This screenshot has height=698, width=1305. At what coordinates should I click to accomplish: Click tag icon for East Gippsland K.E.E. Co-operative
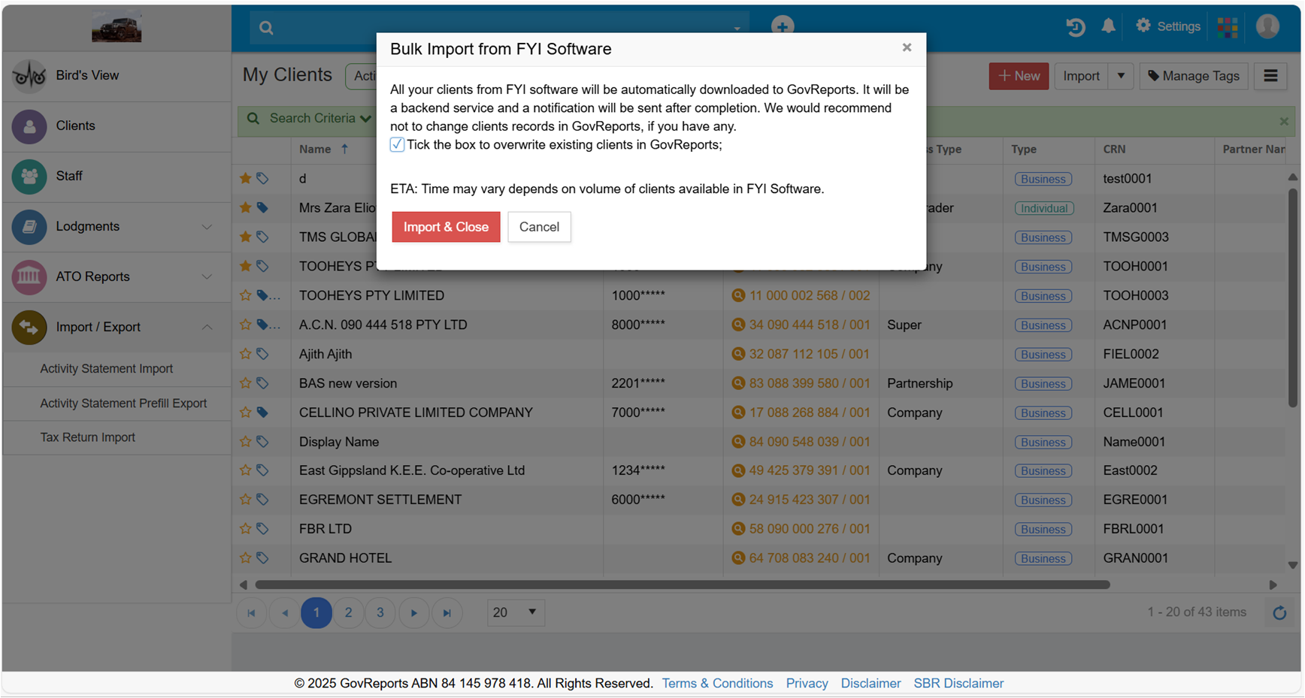coord(262,470)
